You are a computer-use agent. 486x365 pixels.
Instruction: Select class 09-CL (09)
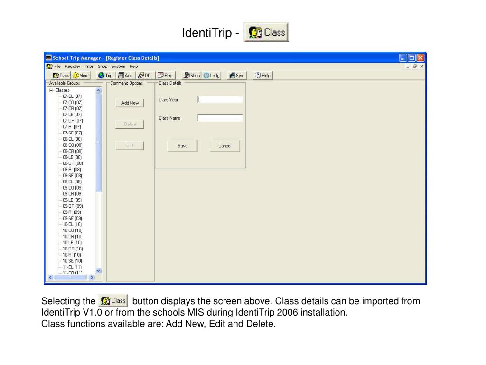pos(72,182)
